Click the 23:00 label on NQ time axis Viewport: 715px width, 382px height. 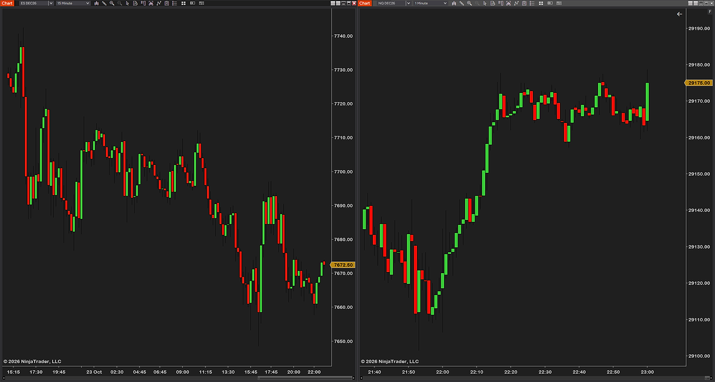click(647, 372)
